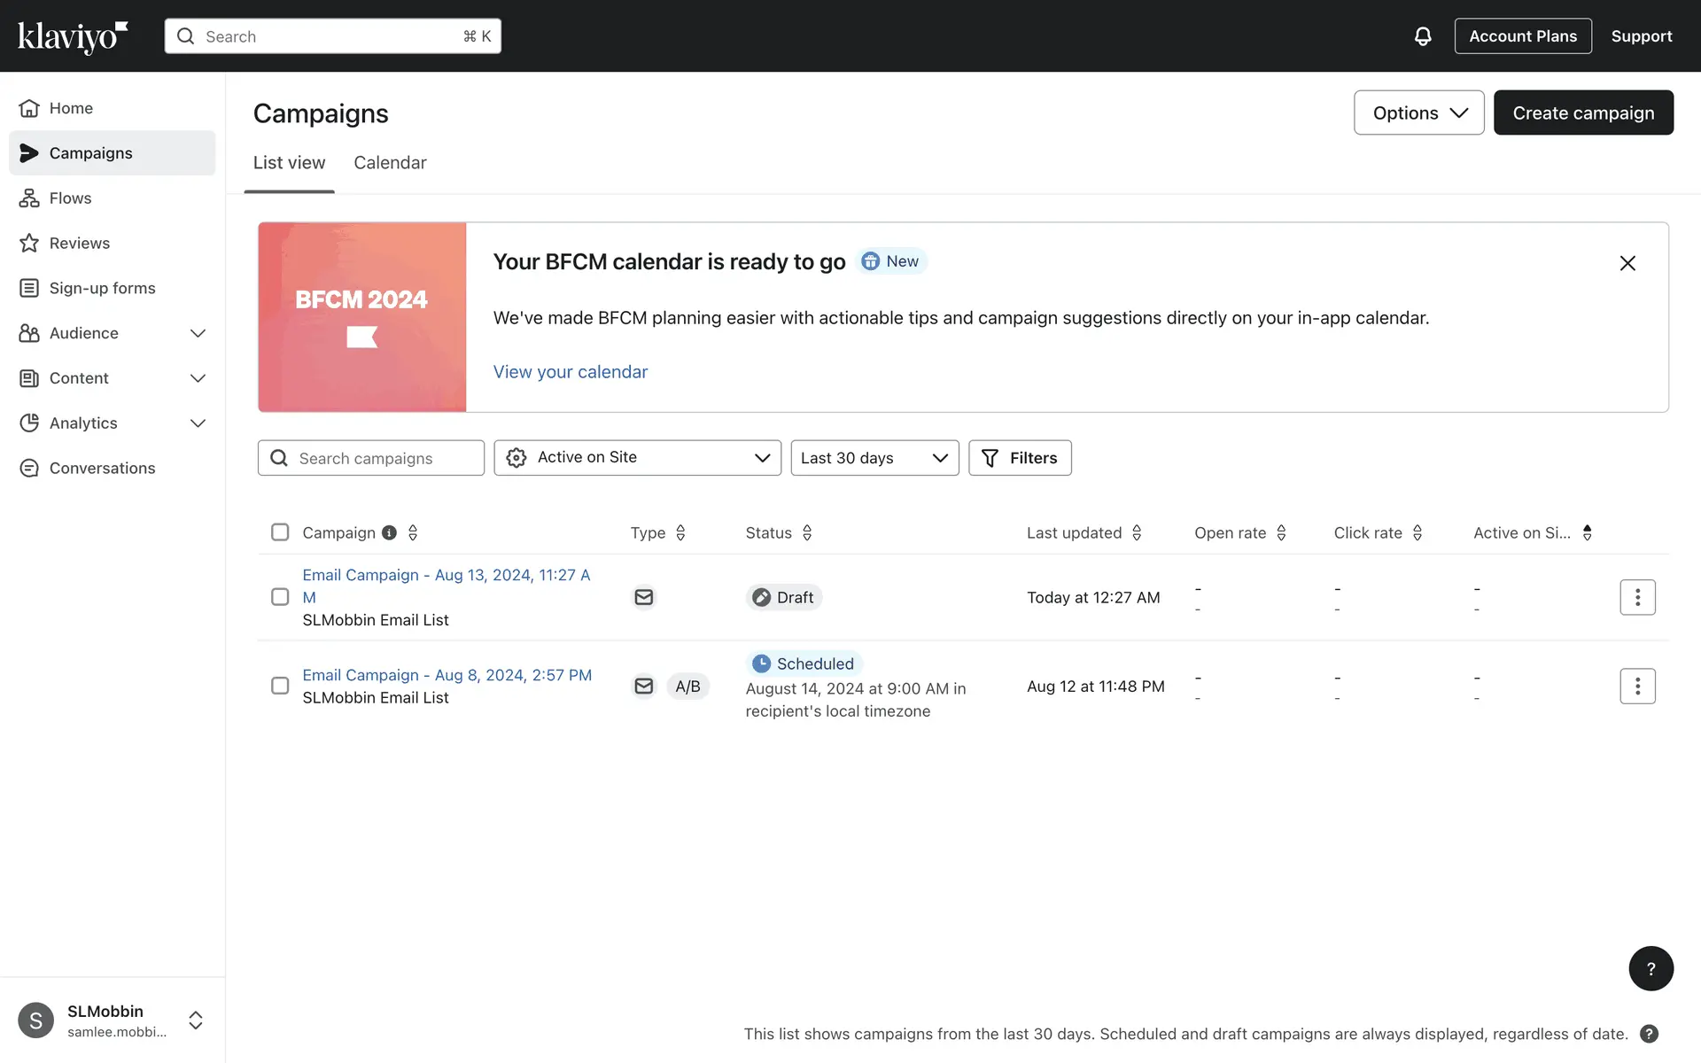
Task: Click the floating help question mark button
Action: click(x=1650, y=968)
